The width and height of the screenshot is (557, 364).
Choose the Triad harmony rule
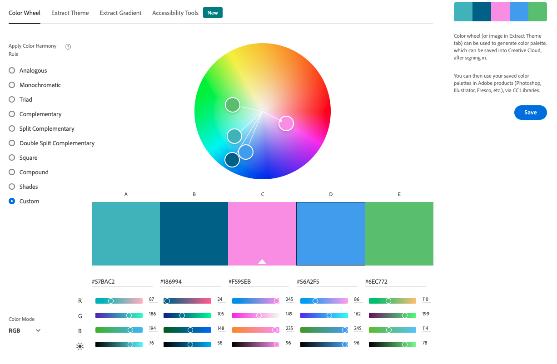[12, 99]
